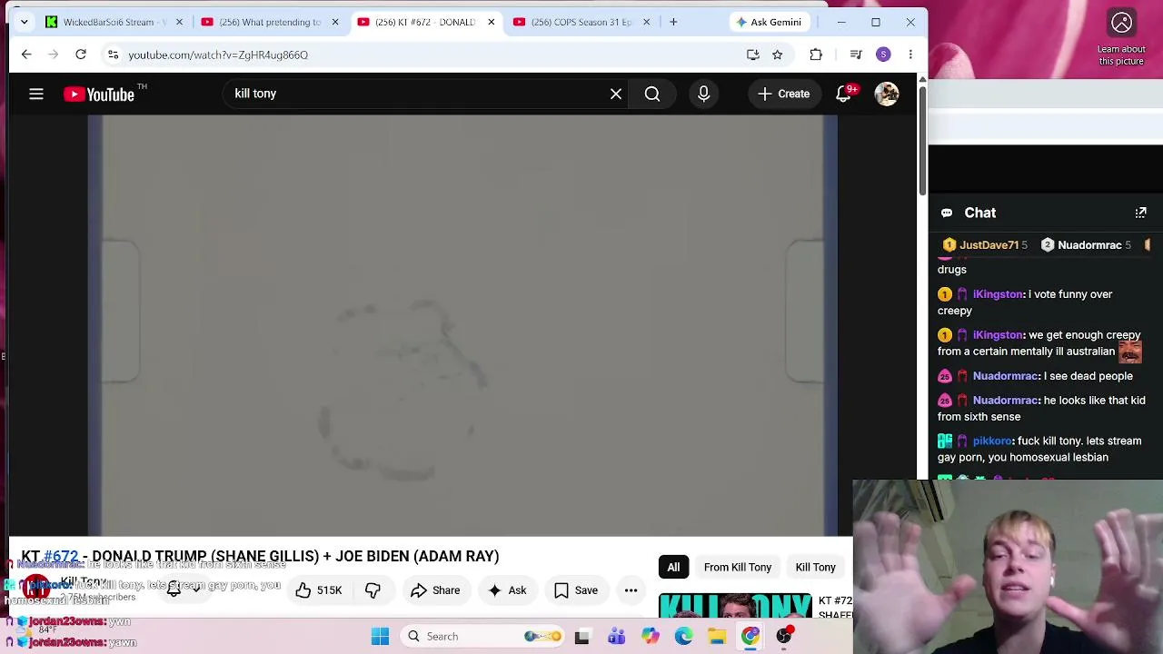Close the COPS Season 31 tab
The width and height of the screenshot is (1163, 654).
click(x=647, y=22)
